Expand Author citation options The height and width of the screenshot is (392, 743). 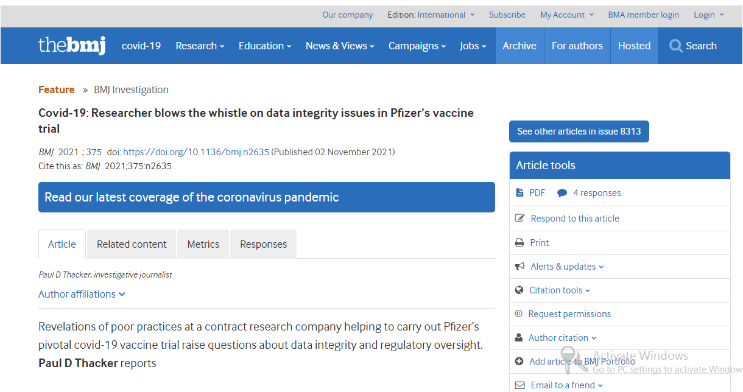[x=562, y=338]
